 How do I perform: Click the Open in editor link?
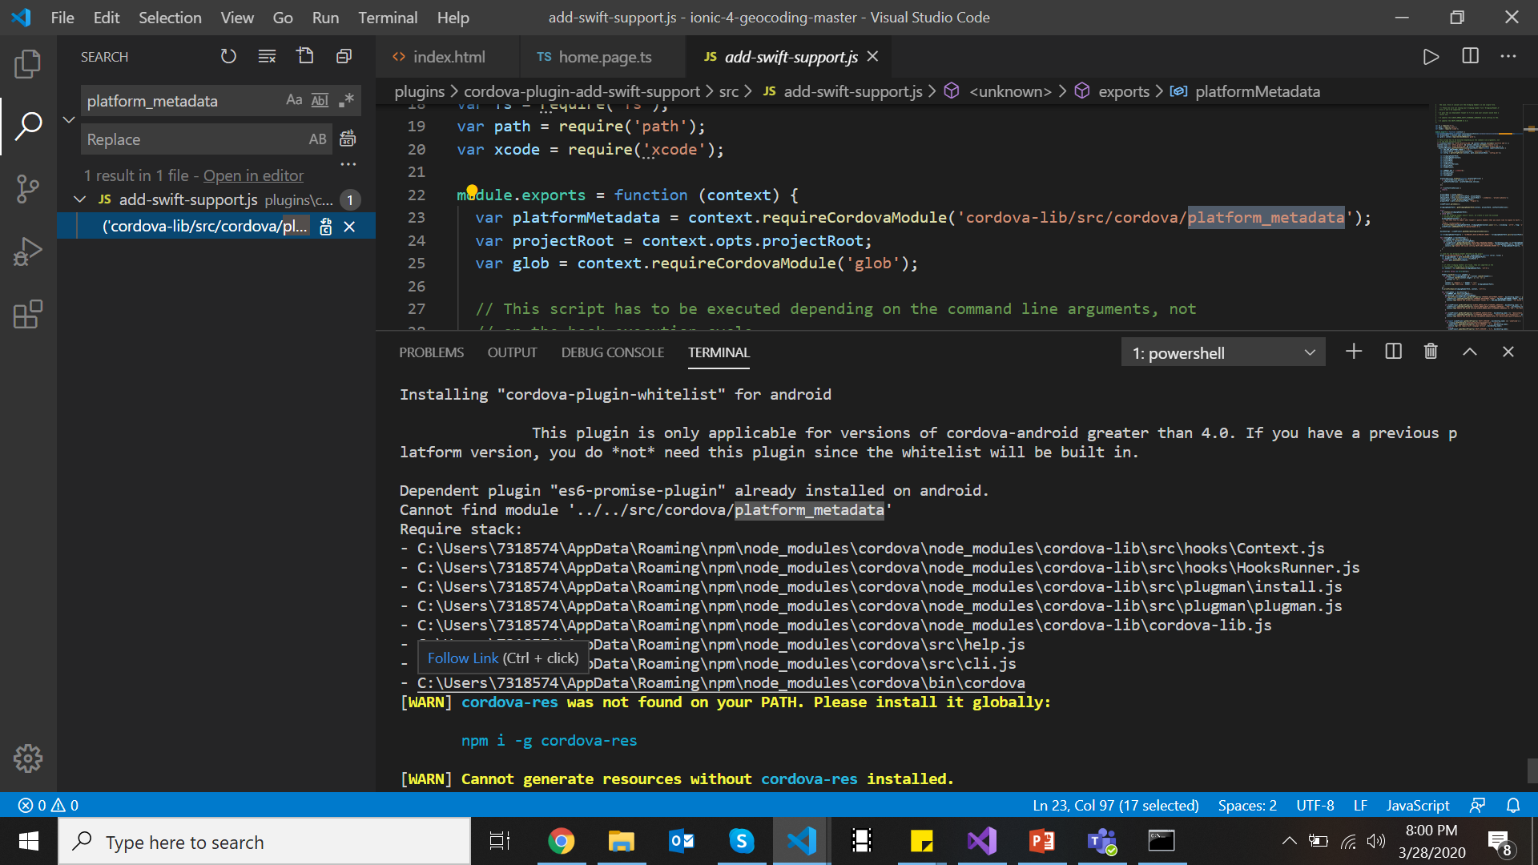253,175
